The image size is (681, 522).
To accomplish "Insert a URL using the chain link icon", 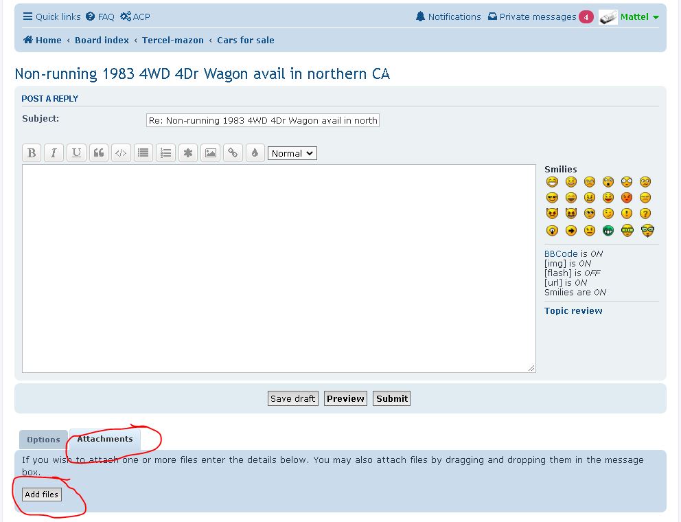I will tap(233, 153).
